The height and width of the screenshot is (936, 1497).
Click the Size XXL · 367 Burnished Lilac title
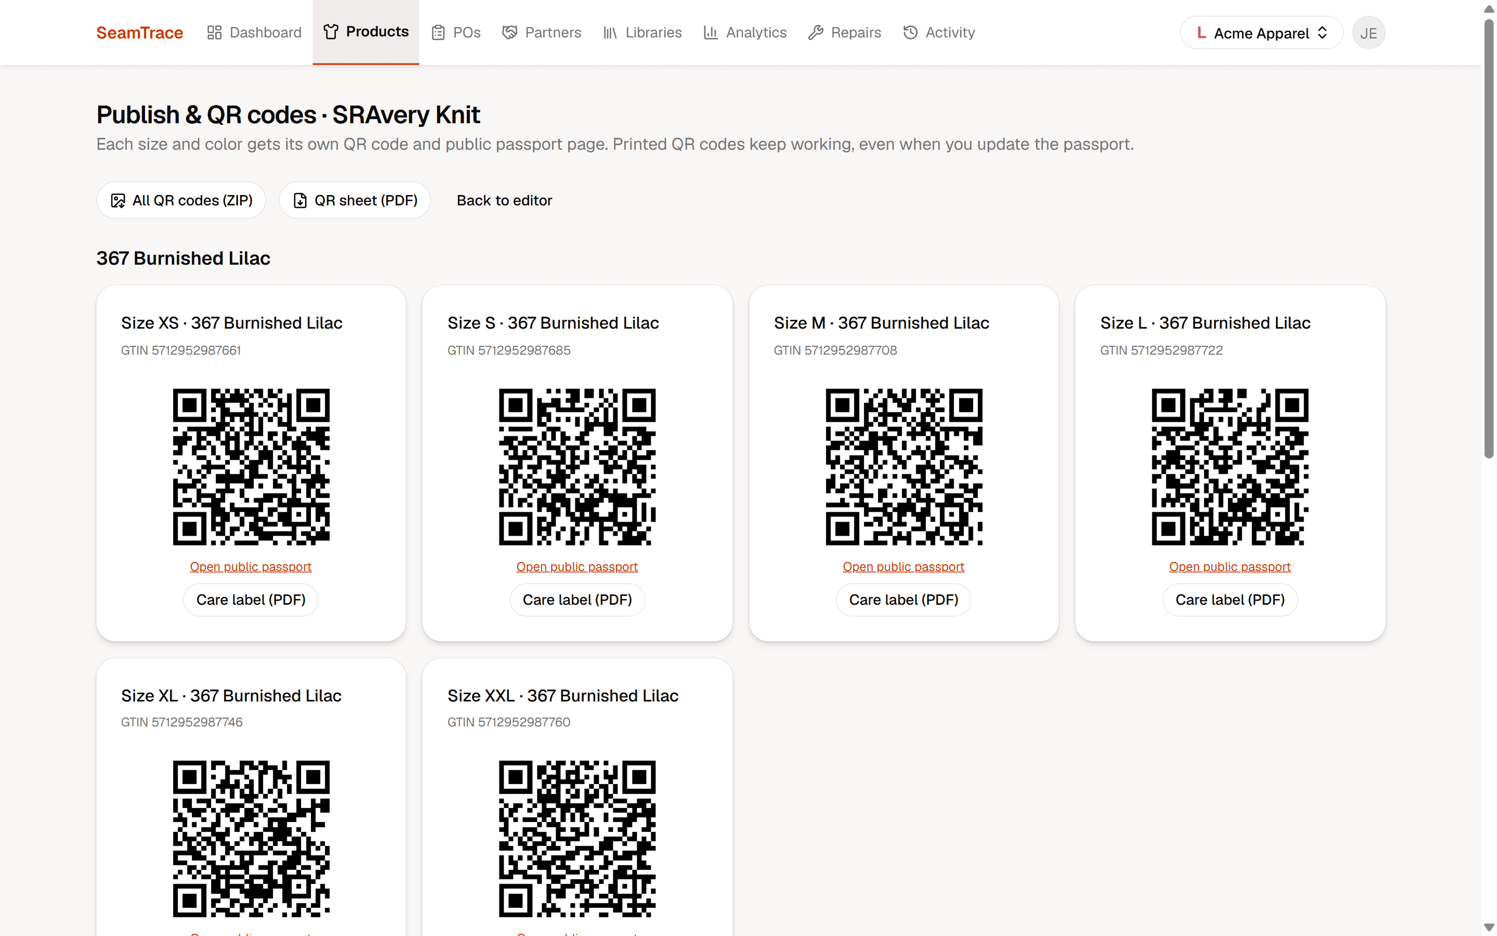point(563,696)
